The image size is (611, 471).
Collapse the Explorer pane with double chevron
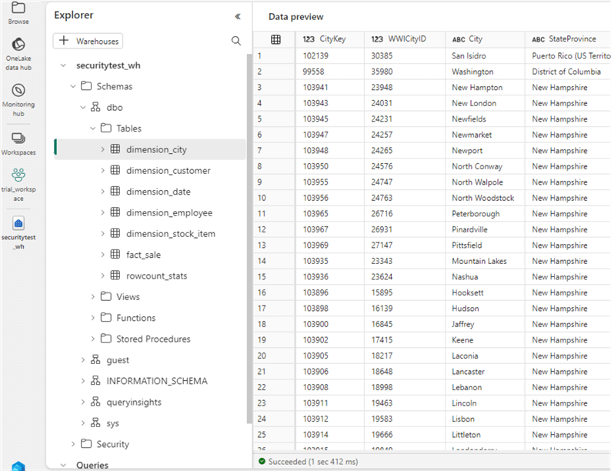coord(237,15)
